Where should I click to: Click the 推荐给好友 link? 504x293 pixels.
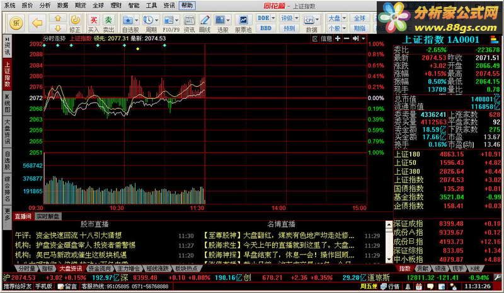18,286
